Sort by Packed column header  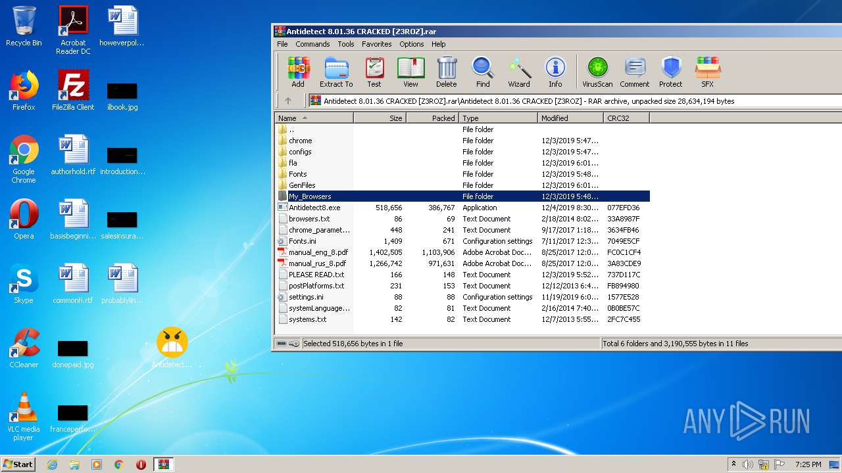432,118
